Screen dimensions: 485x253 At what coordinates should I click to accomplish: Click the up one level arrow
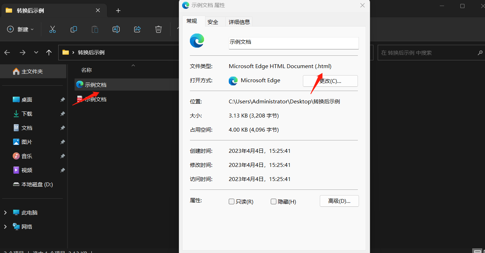point(49,52)
